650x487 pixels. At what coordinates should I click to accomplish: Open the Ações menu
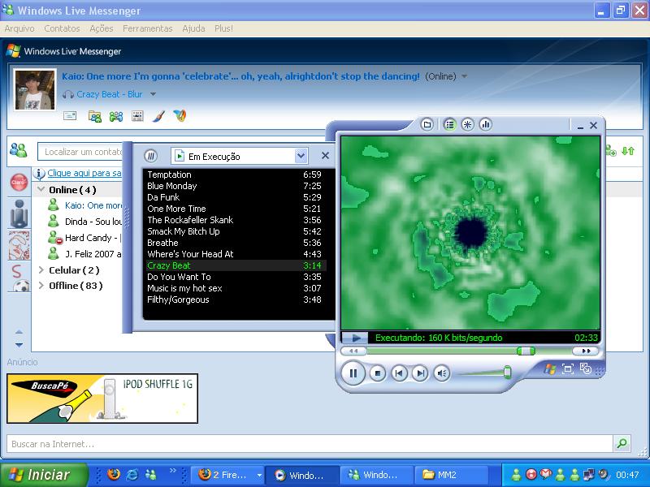(x=102, y=28)
